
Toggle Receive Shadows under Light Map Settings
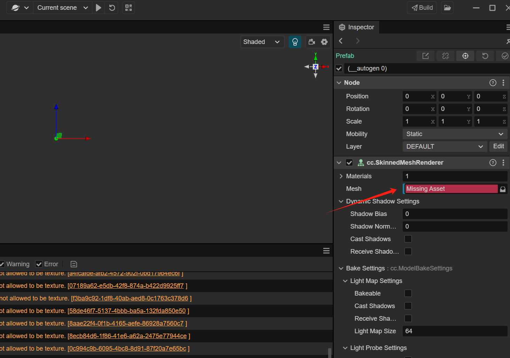click(x=408, y=319)
